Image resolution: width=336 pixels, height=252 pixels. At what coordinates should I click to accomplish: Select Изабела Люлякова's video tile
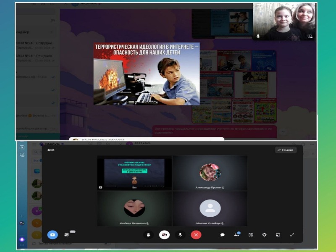coord(134,209)
